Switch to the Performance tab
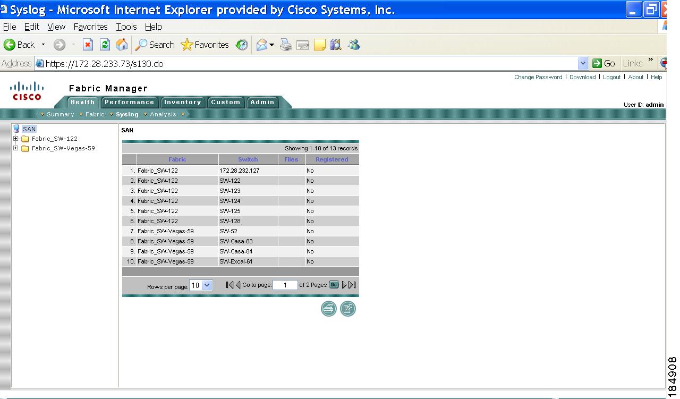680x399 pixels. [x=129, y=103]
